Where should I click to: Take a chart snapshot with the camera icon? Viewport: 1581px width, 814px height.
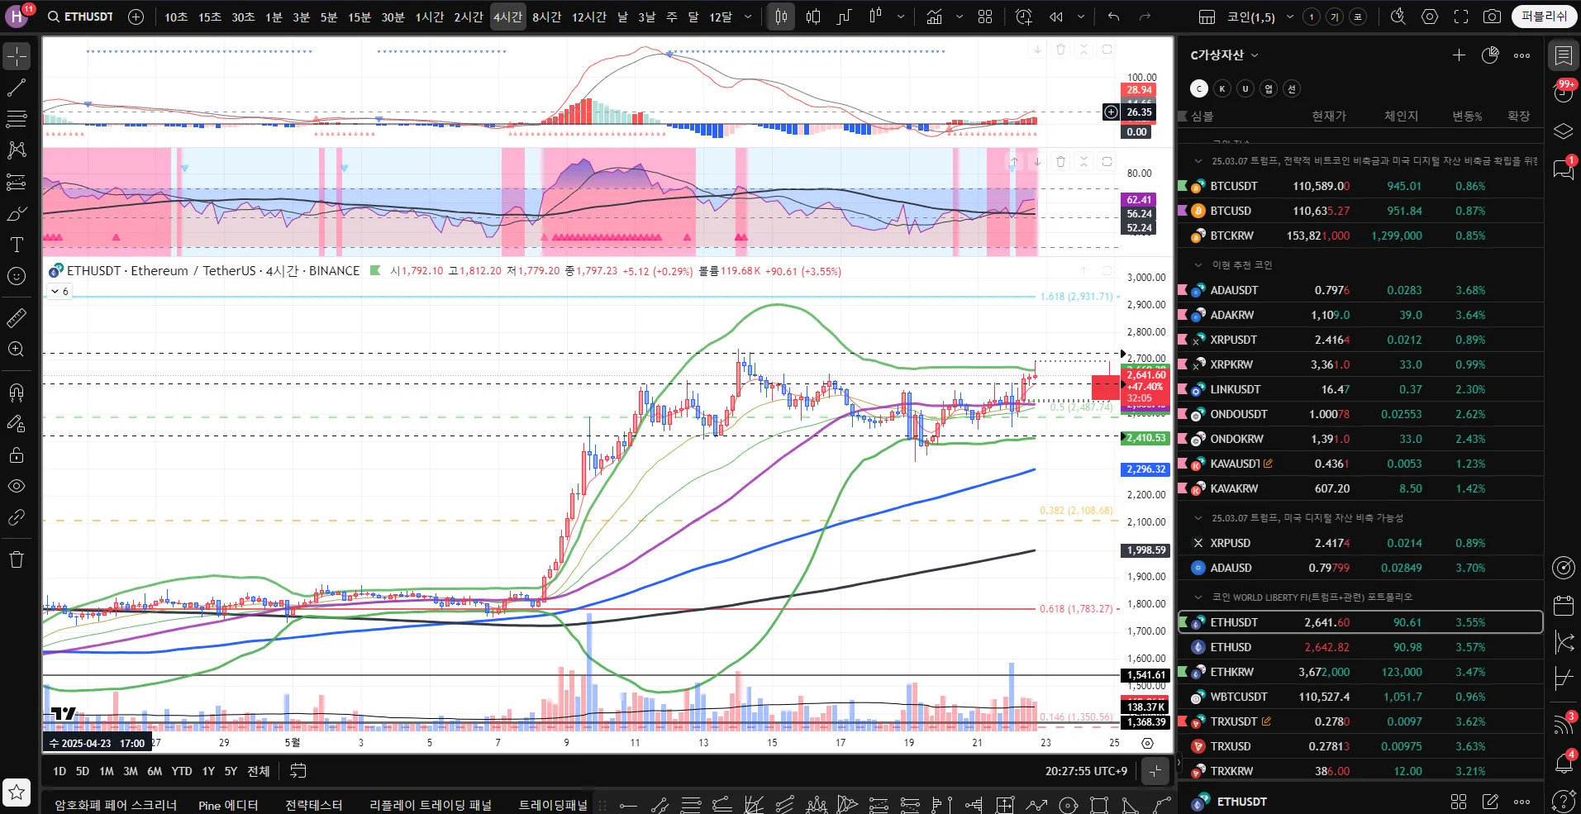(1492, 17)
